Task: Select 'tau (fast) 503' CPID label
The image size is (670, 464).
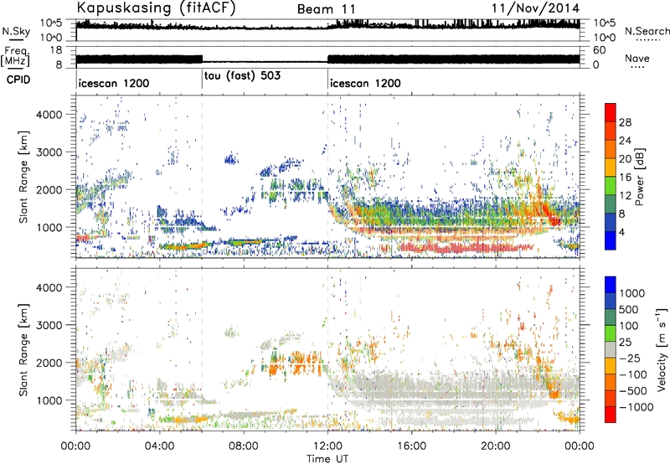Action: point(242,76)
